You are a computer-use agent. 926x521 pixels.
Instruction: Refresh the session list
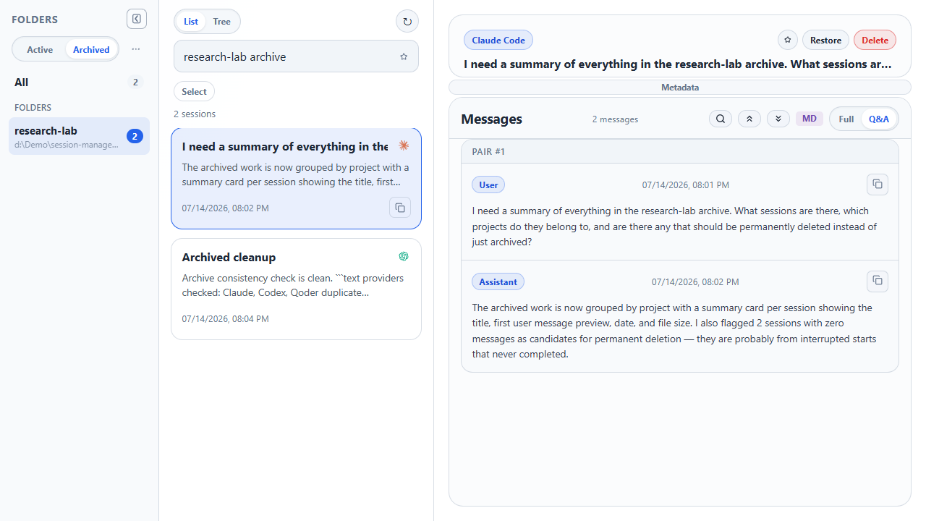coord(407,22)
